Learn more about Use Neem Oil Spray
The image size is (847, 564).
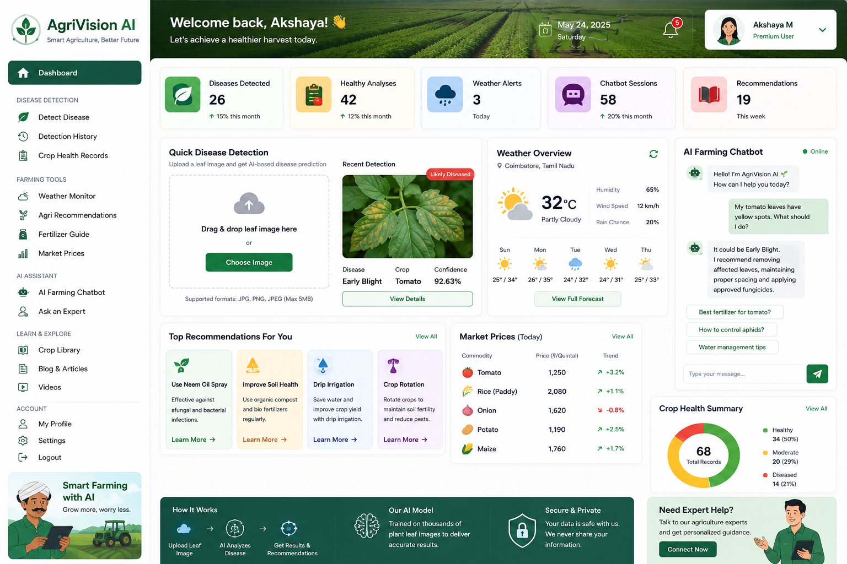193,440
